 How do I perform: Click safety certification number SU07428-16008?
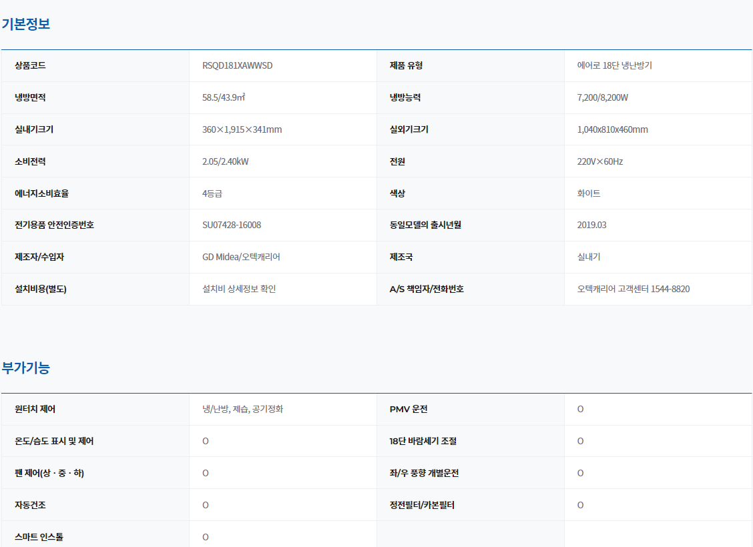pyautogui.click(x=232, y=225)
